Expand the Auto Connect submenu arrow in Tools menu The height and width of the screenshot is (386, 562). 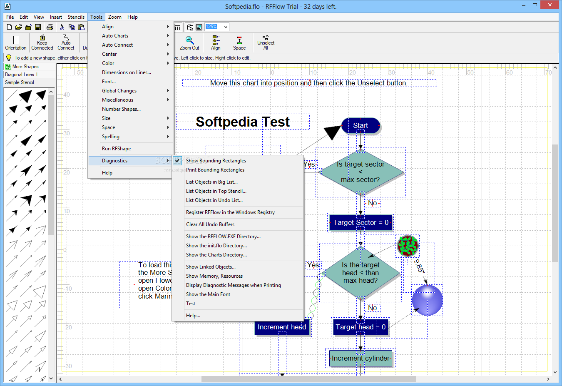(168, 45)
